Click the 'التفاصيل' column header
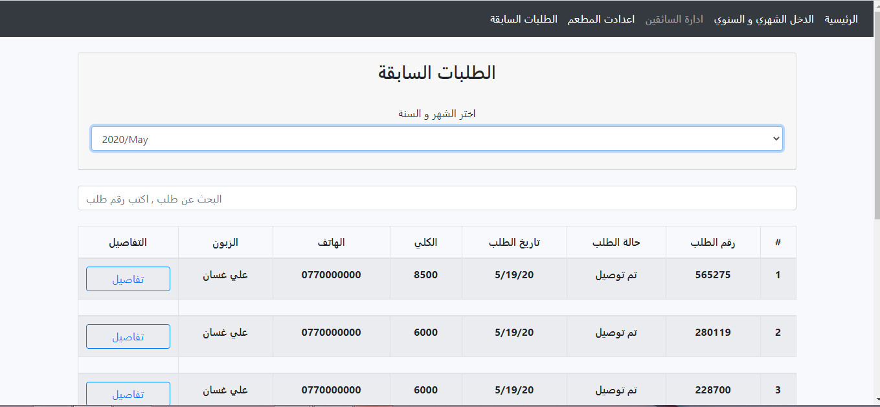The image size is (880, 407). pos(128,241)
